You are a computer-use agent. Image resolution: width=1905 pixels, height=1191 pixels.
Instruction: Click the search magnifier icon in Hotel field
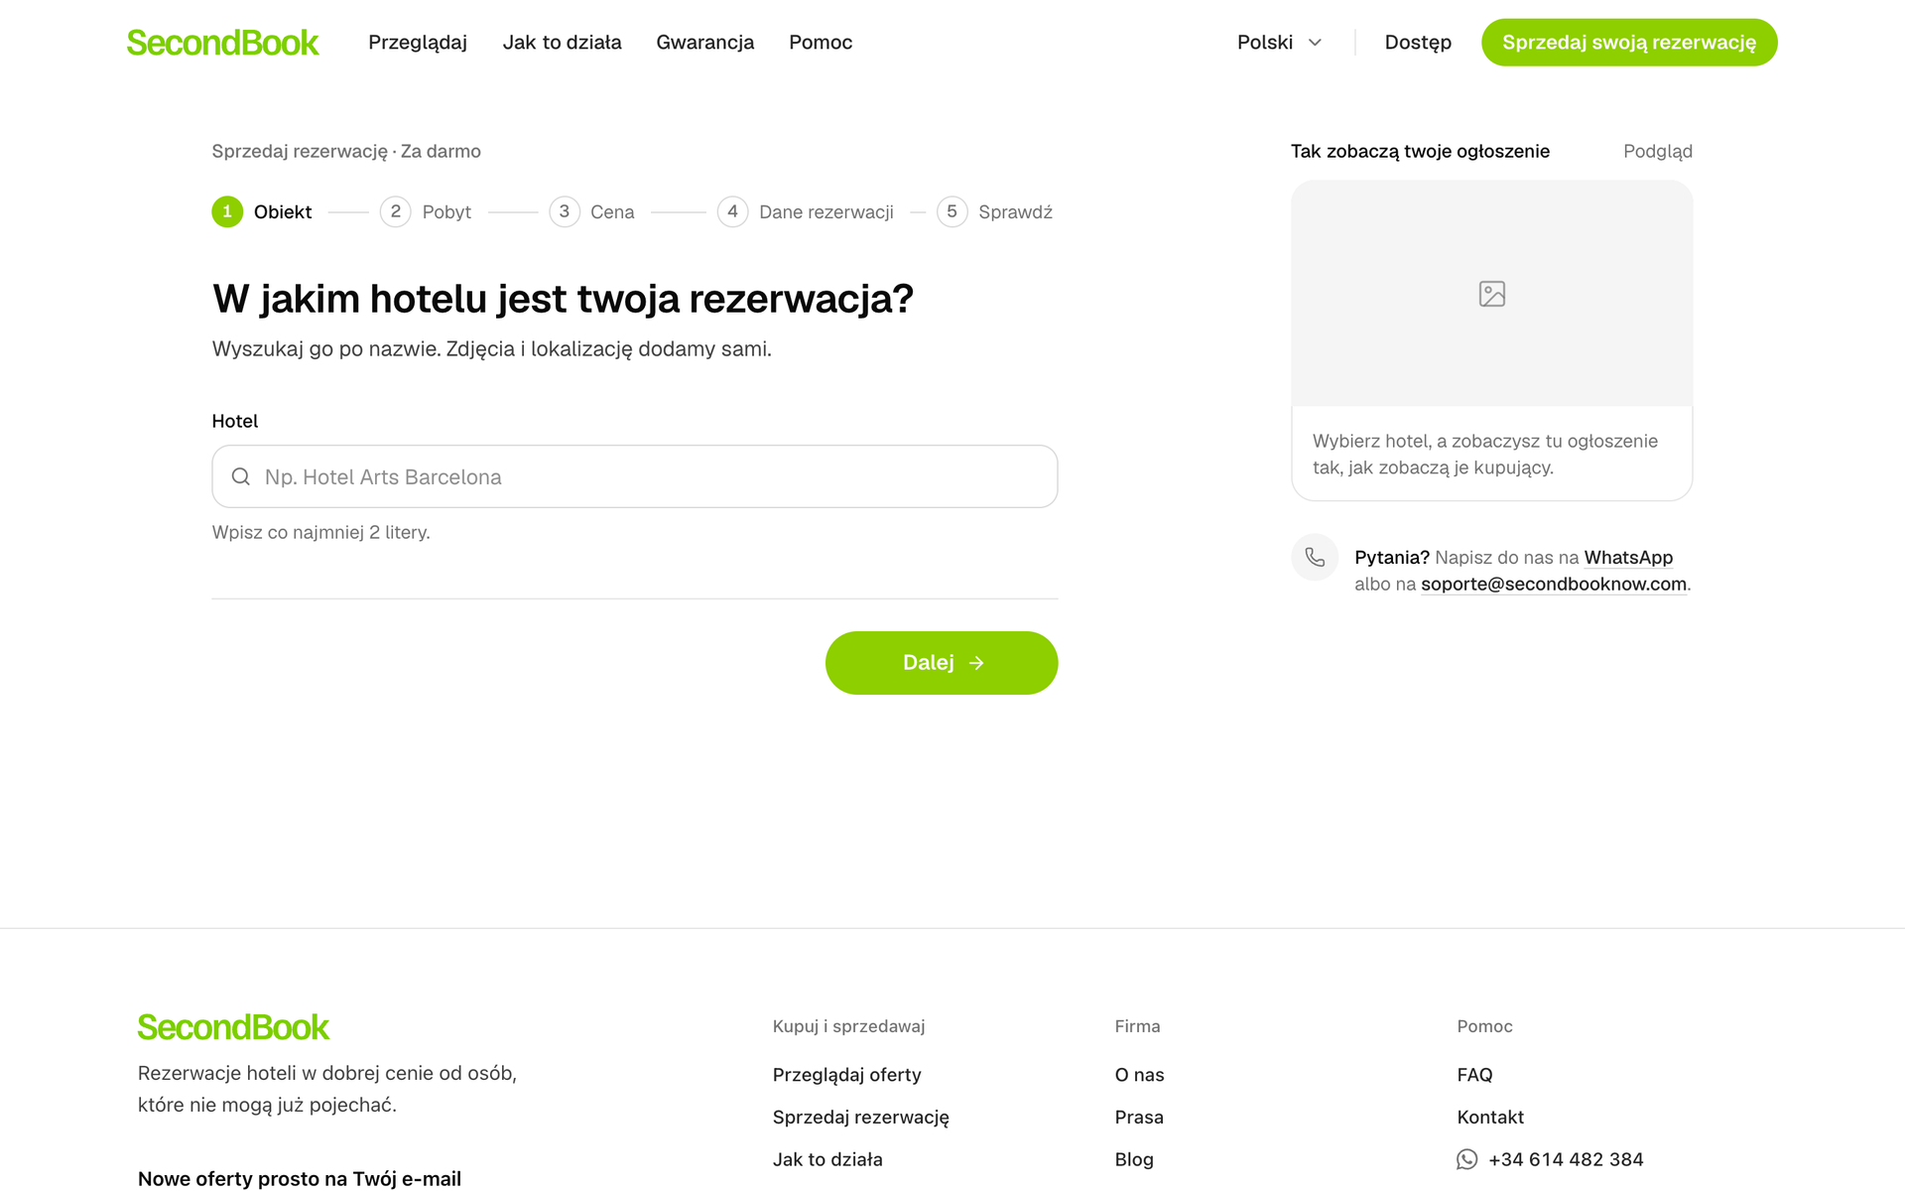[x=240, y=476]
